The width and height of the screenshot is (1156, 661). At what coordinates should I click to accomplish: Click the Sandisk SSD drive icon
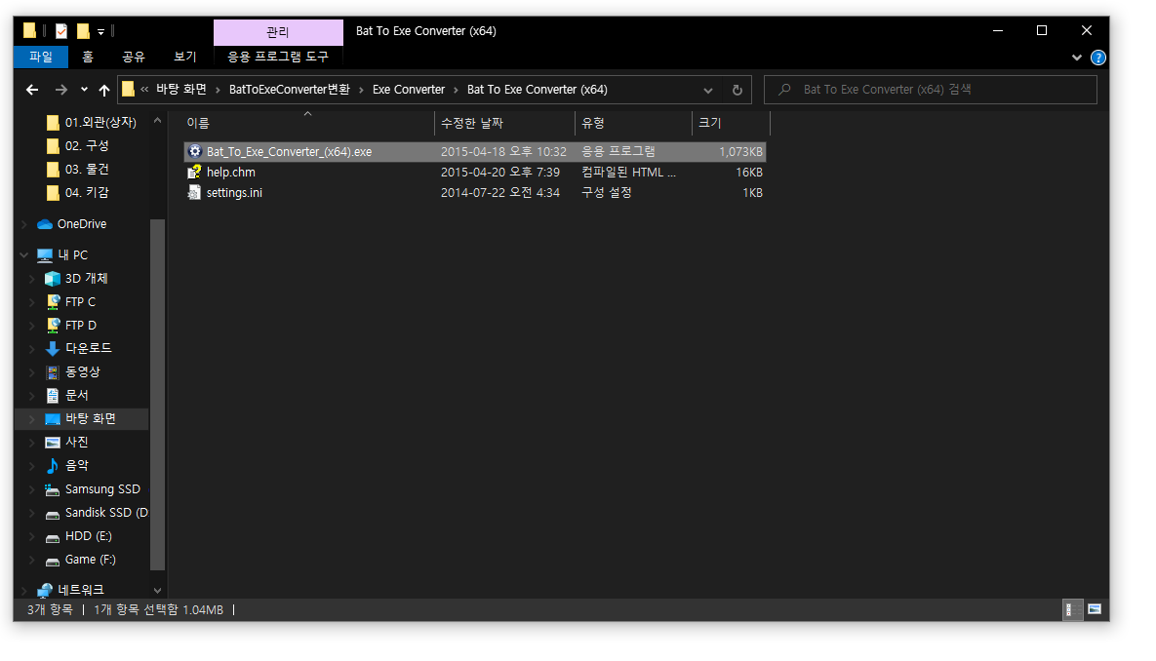pos(53,514)
